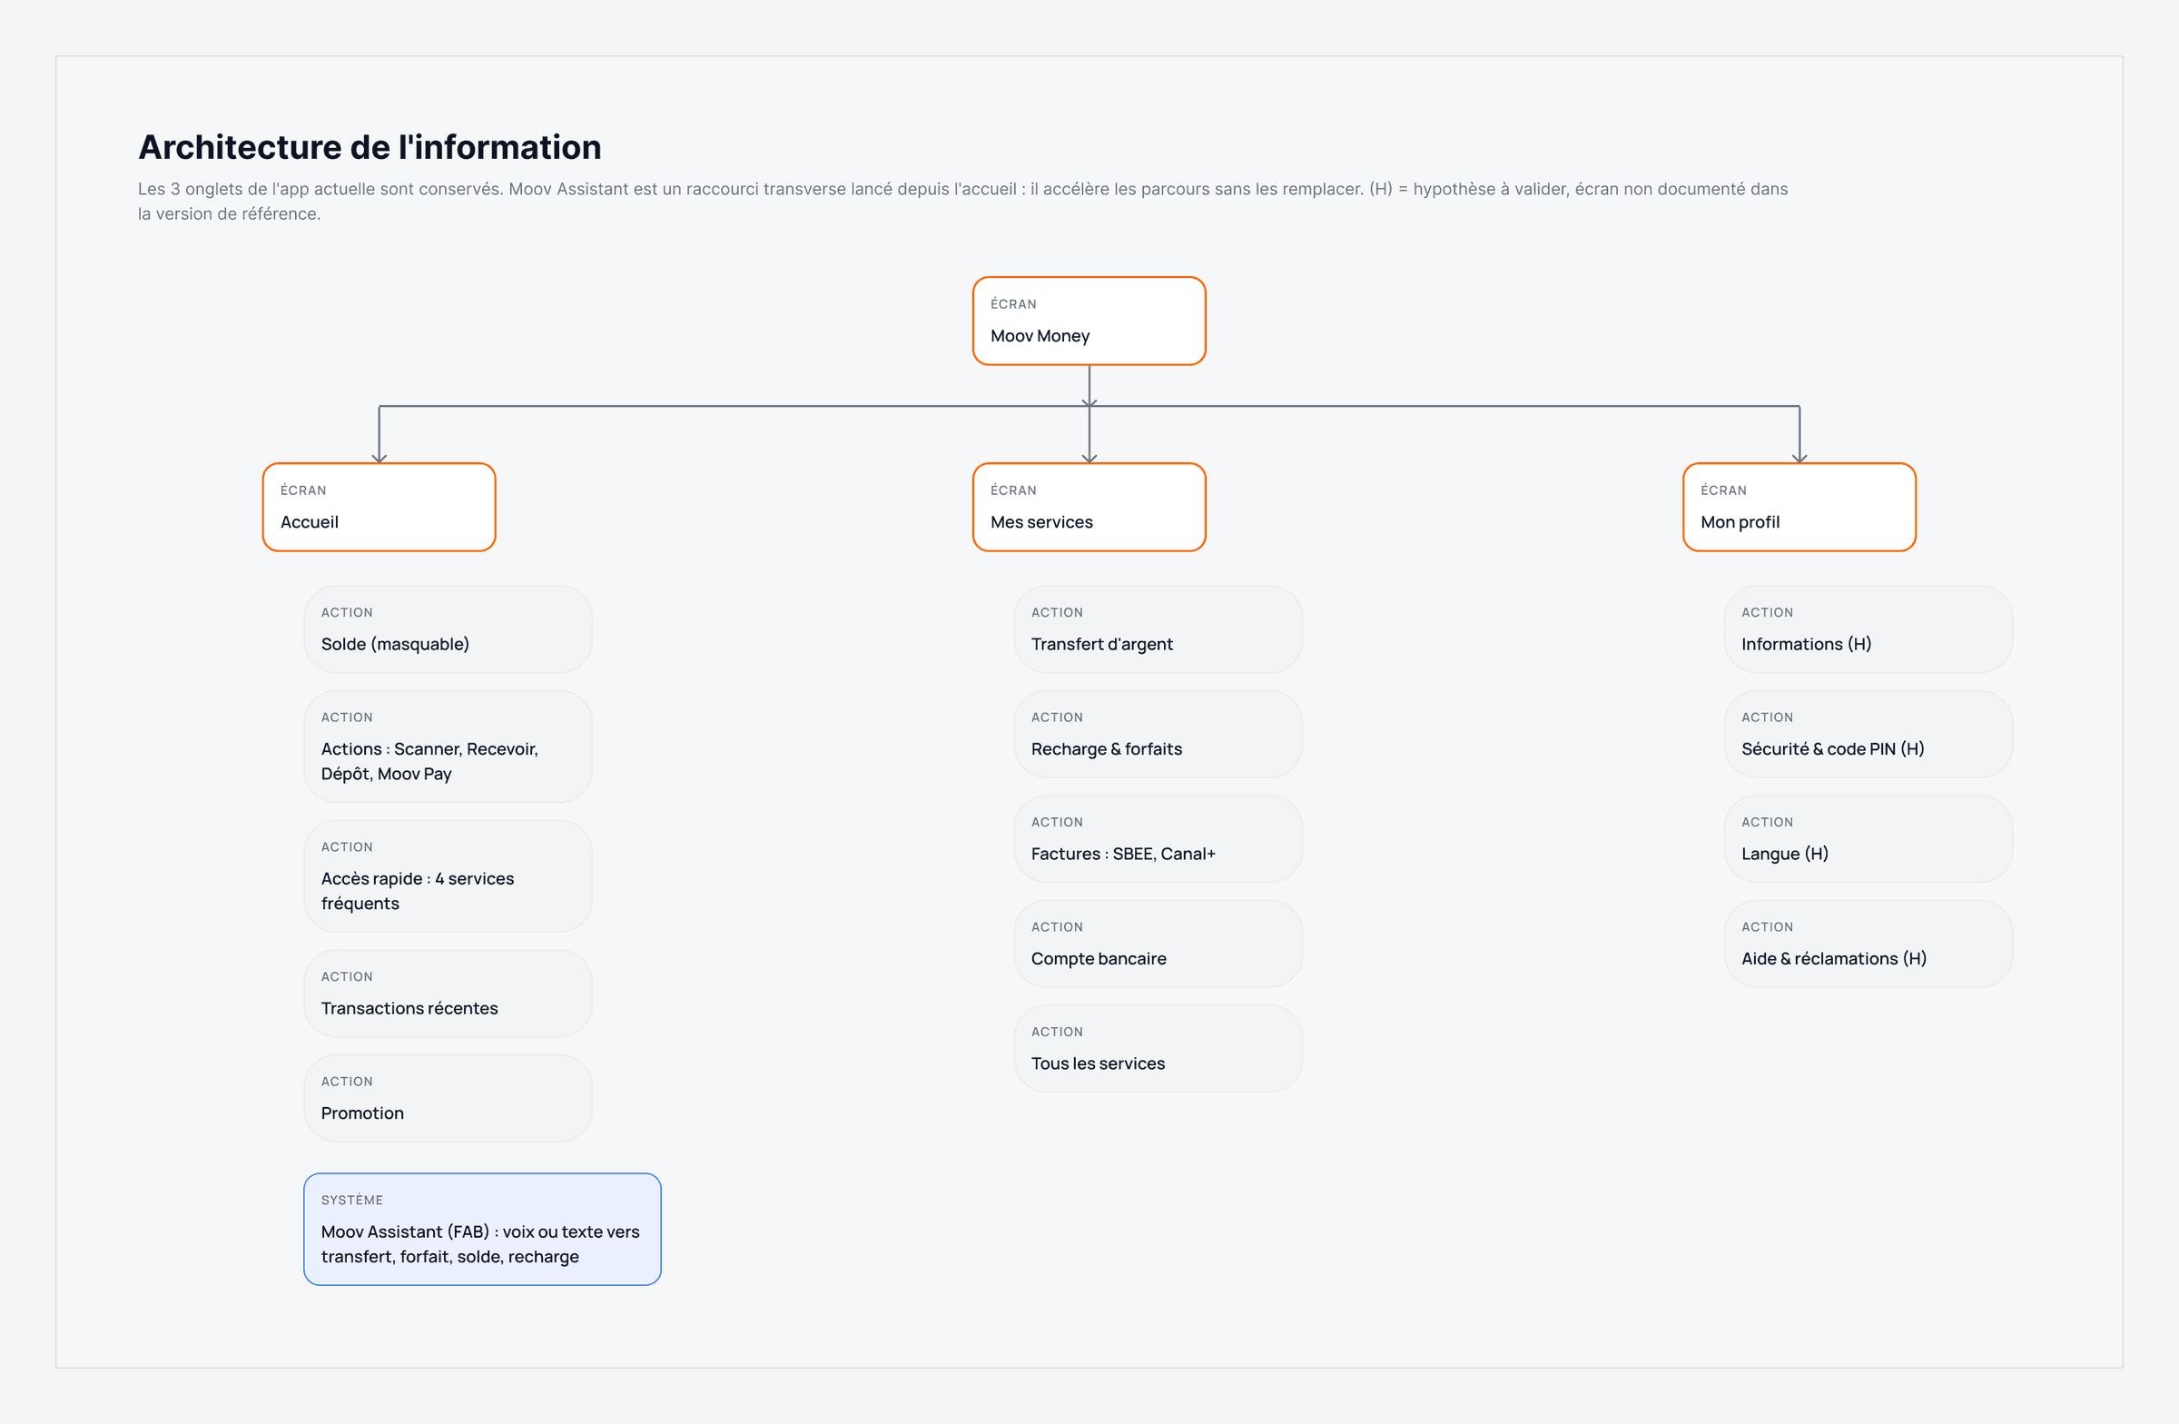Select the Aide & réclamations (H) card

(1868, 944)
